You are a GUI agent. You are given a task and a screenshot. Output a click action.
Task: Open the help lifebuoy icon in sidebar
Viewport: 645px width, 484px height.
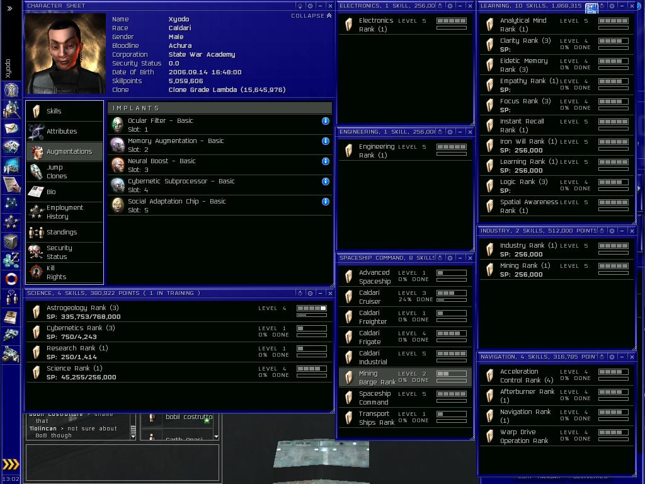click(11, 279)
